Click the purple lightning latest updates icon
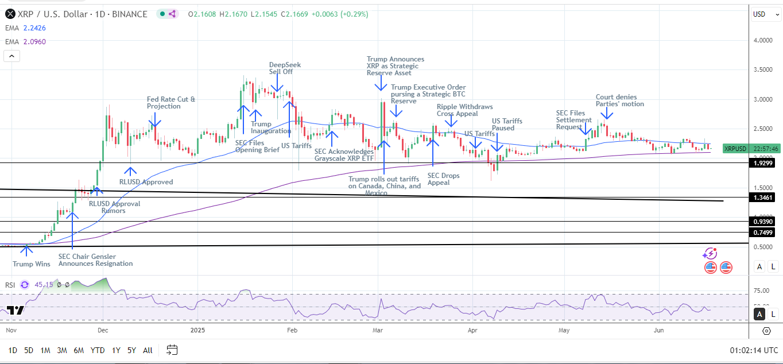 coord(710,253)
